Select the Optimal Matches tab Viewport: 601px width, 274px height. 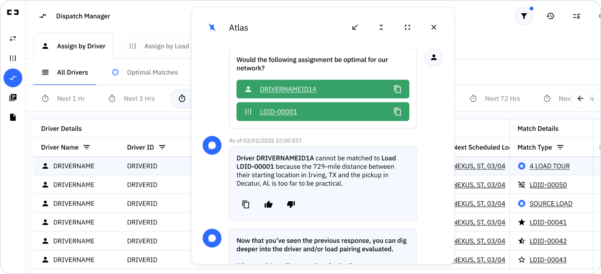pyautogui.click(x=152, y=72)
